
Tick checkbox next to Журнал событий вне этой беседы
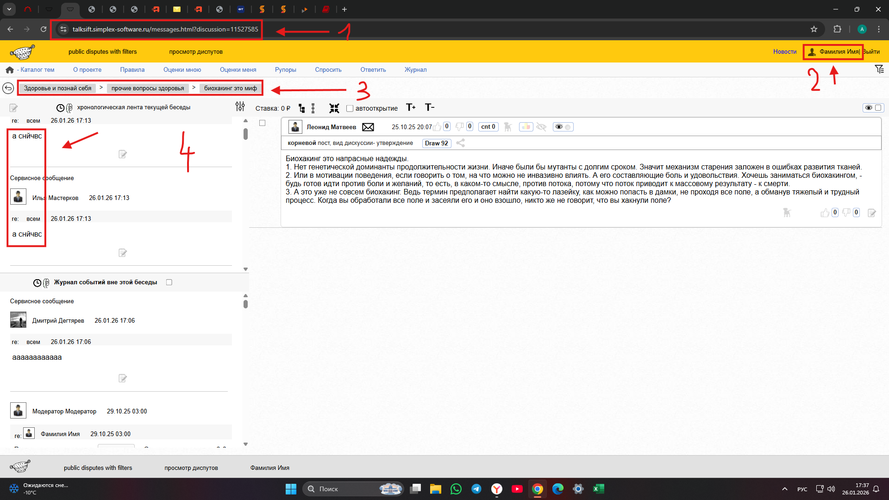pyautogui.click(x=169, y=282)
